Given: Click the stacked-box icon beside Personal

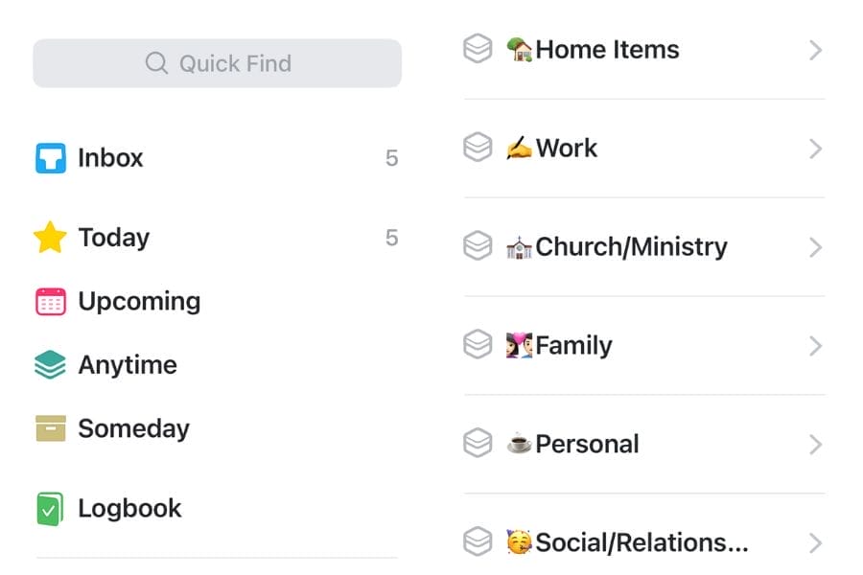Looking at the screenshot, I should (x=478, y=444).
